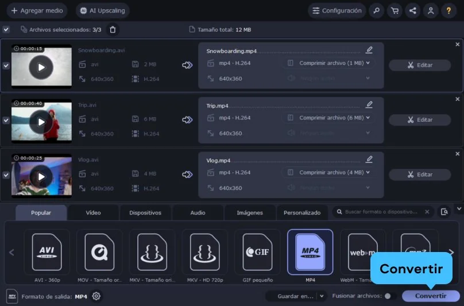464x306 pixels.
Task: Open the Guardar en dropdown
Action: point(296,296)
